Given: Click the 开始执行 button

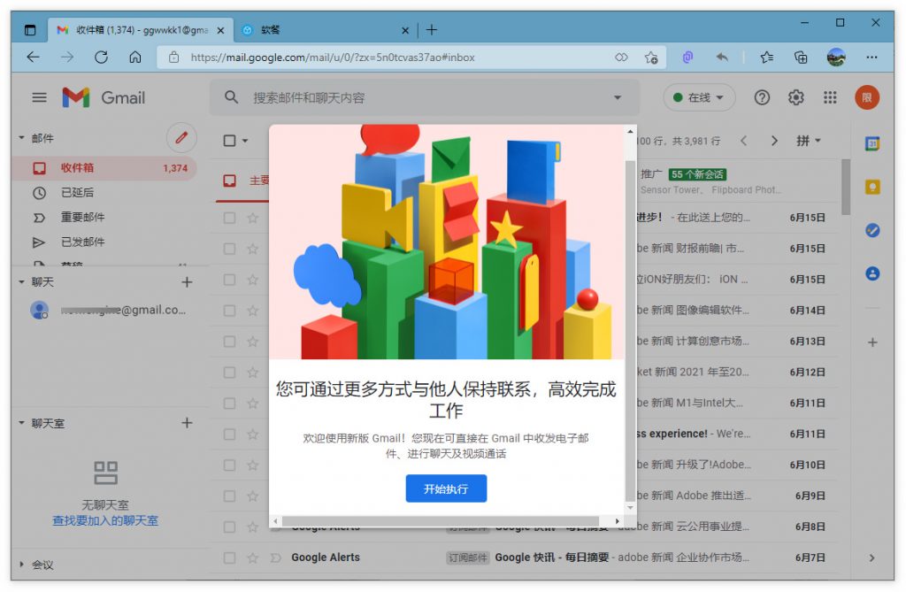Looking at the screenshot, I should point(446,488).
